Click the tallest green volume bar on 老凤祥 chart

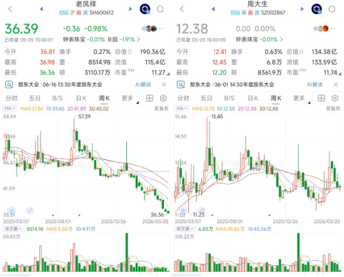[x=127, y=252]
